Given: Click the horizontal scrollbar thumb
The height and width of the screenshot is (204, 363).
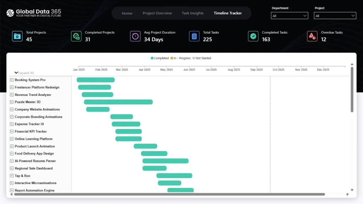Looking at the screenshot, I should (169, 194).
